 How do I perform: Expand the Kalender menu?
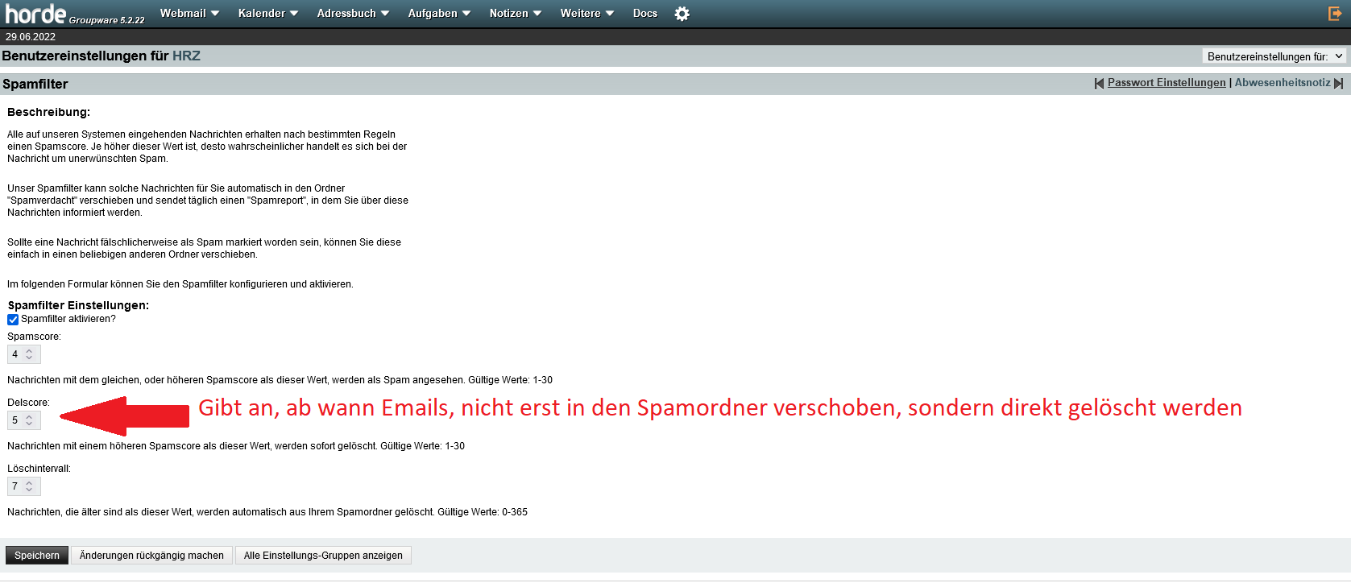click(267, 14)
